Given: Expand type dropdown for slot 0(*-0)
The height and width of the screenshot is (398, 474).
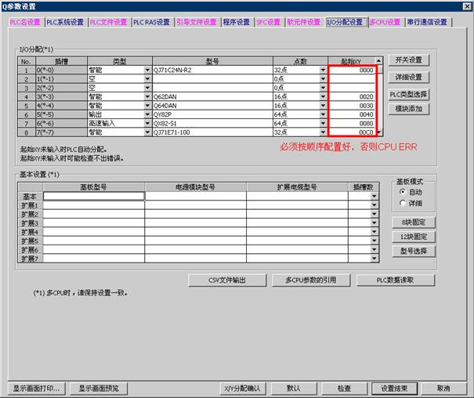Looking at the screenshot, I should coord(147,70).
